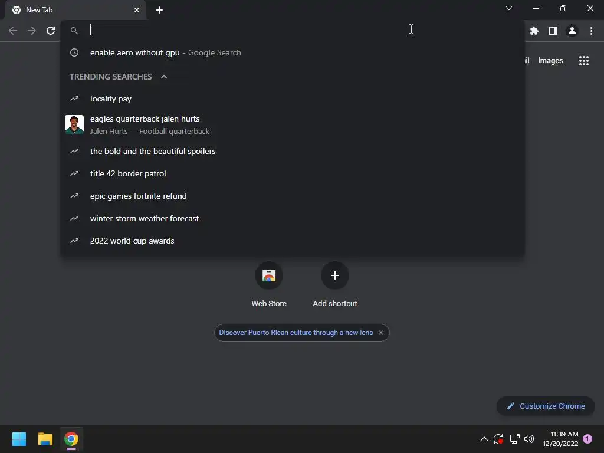The width and height of the screenshot is (604, 453).
Task: Choose the 'locality pay' trending search
Action: tap(293, 99)
